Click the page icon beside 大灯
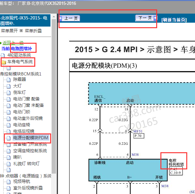This screenshot has height=194, width=195. [9, 86]
